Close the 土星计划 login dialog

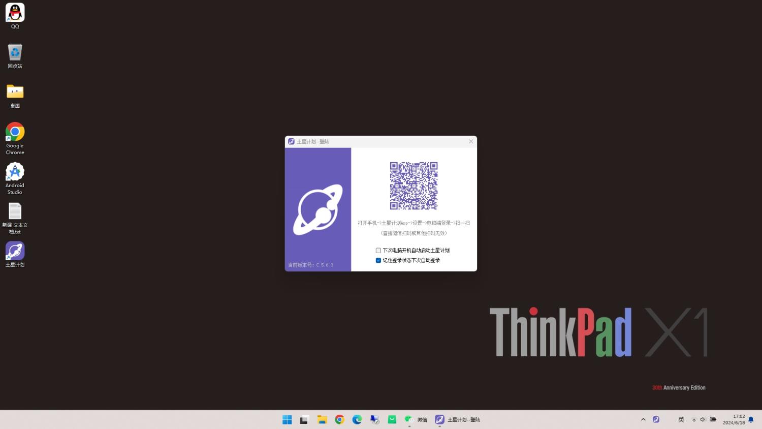coord(471,141)
